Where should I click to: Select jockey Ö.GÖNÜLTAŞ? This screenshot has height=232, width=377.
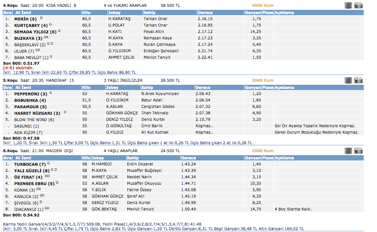pyautogui.click(x=119, y=126)
